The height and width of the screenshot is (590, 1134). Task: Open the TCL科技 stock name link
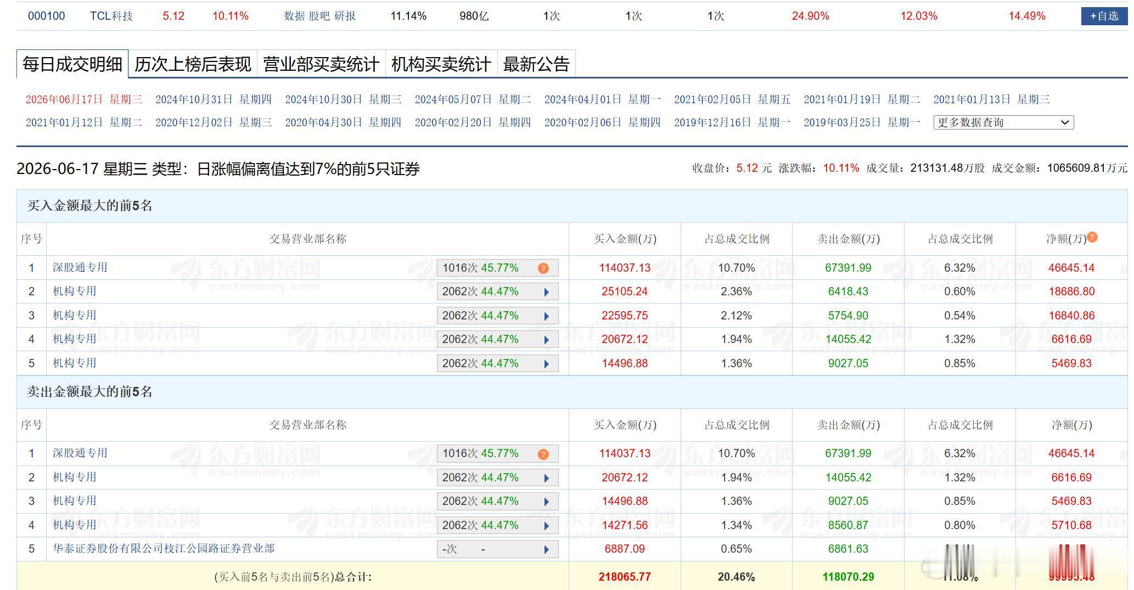pyautogui.click(x=111, y=16)
